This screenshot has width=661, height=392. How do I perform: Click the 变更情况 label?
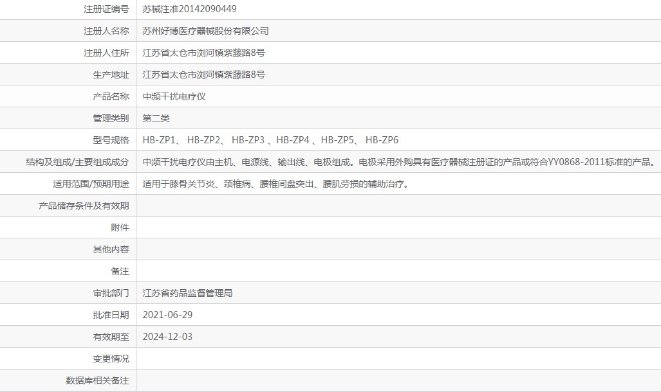tap(111, 359)
